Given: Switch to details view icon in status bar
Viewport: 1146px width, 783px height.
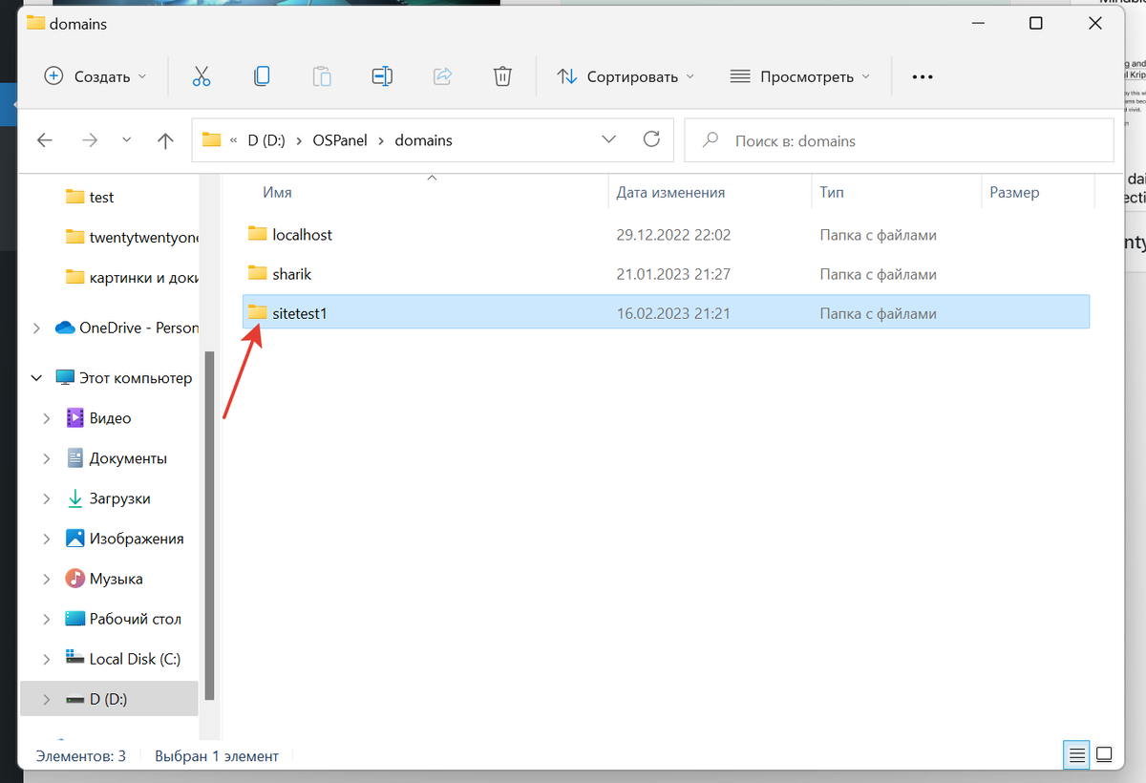Looking at the screenshot, I should pyautogui.click(x=1077, y=756).
